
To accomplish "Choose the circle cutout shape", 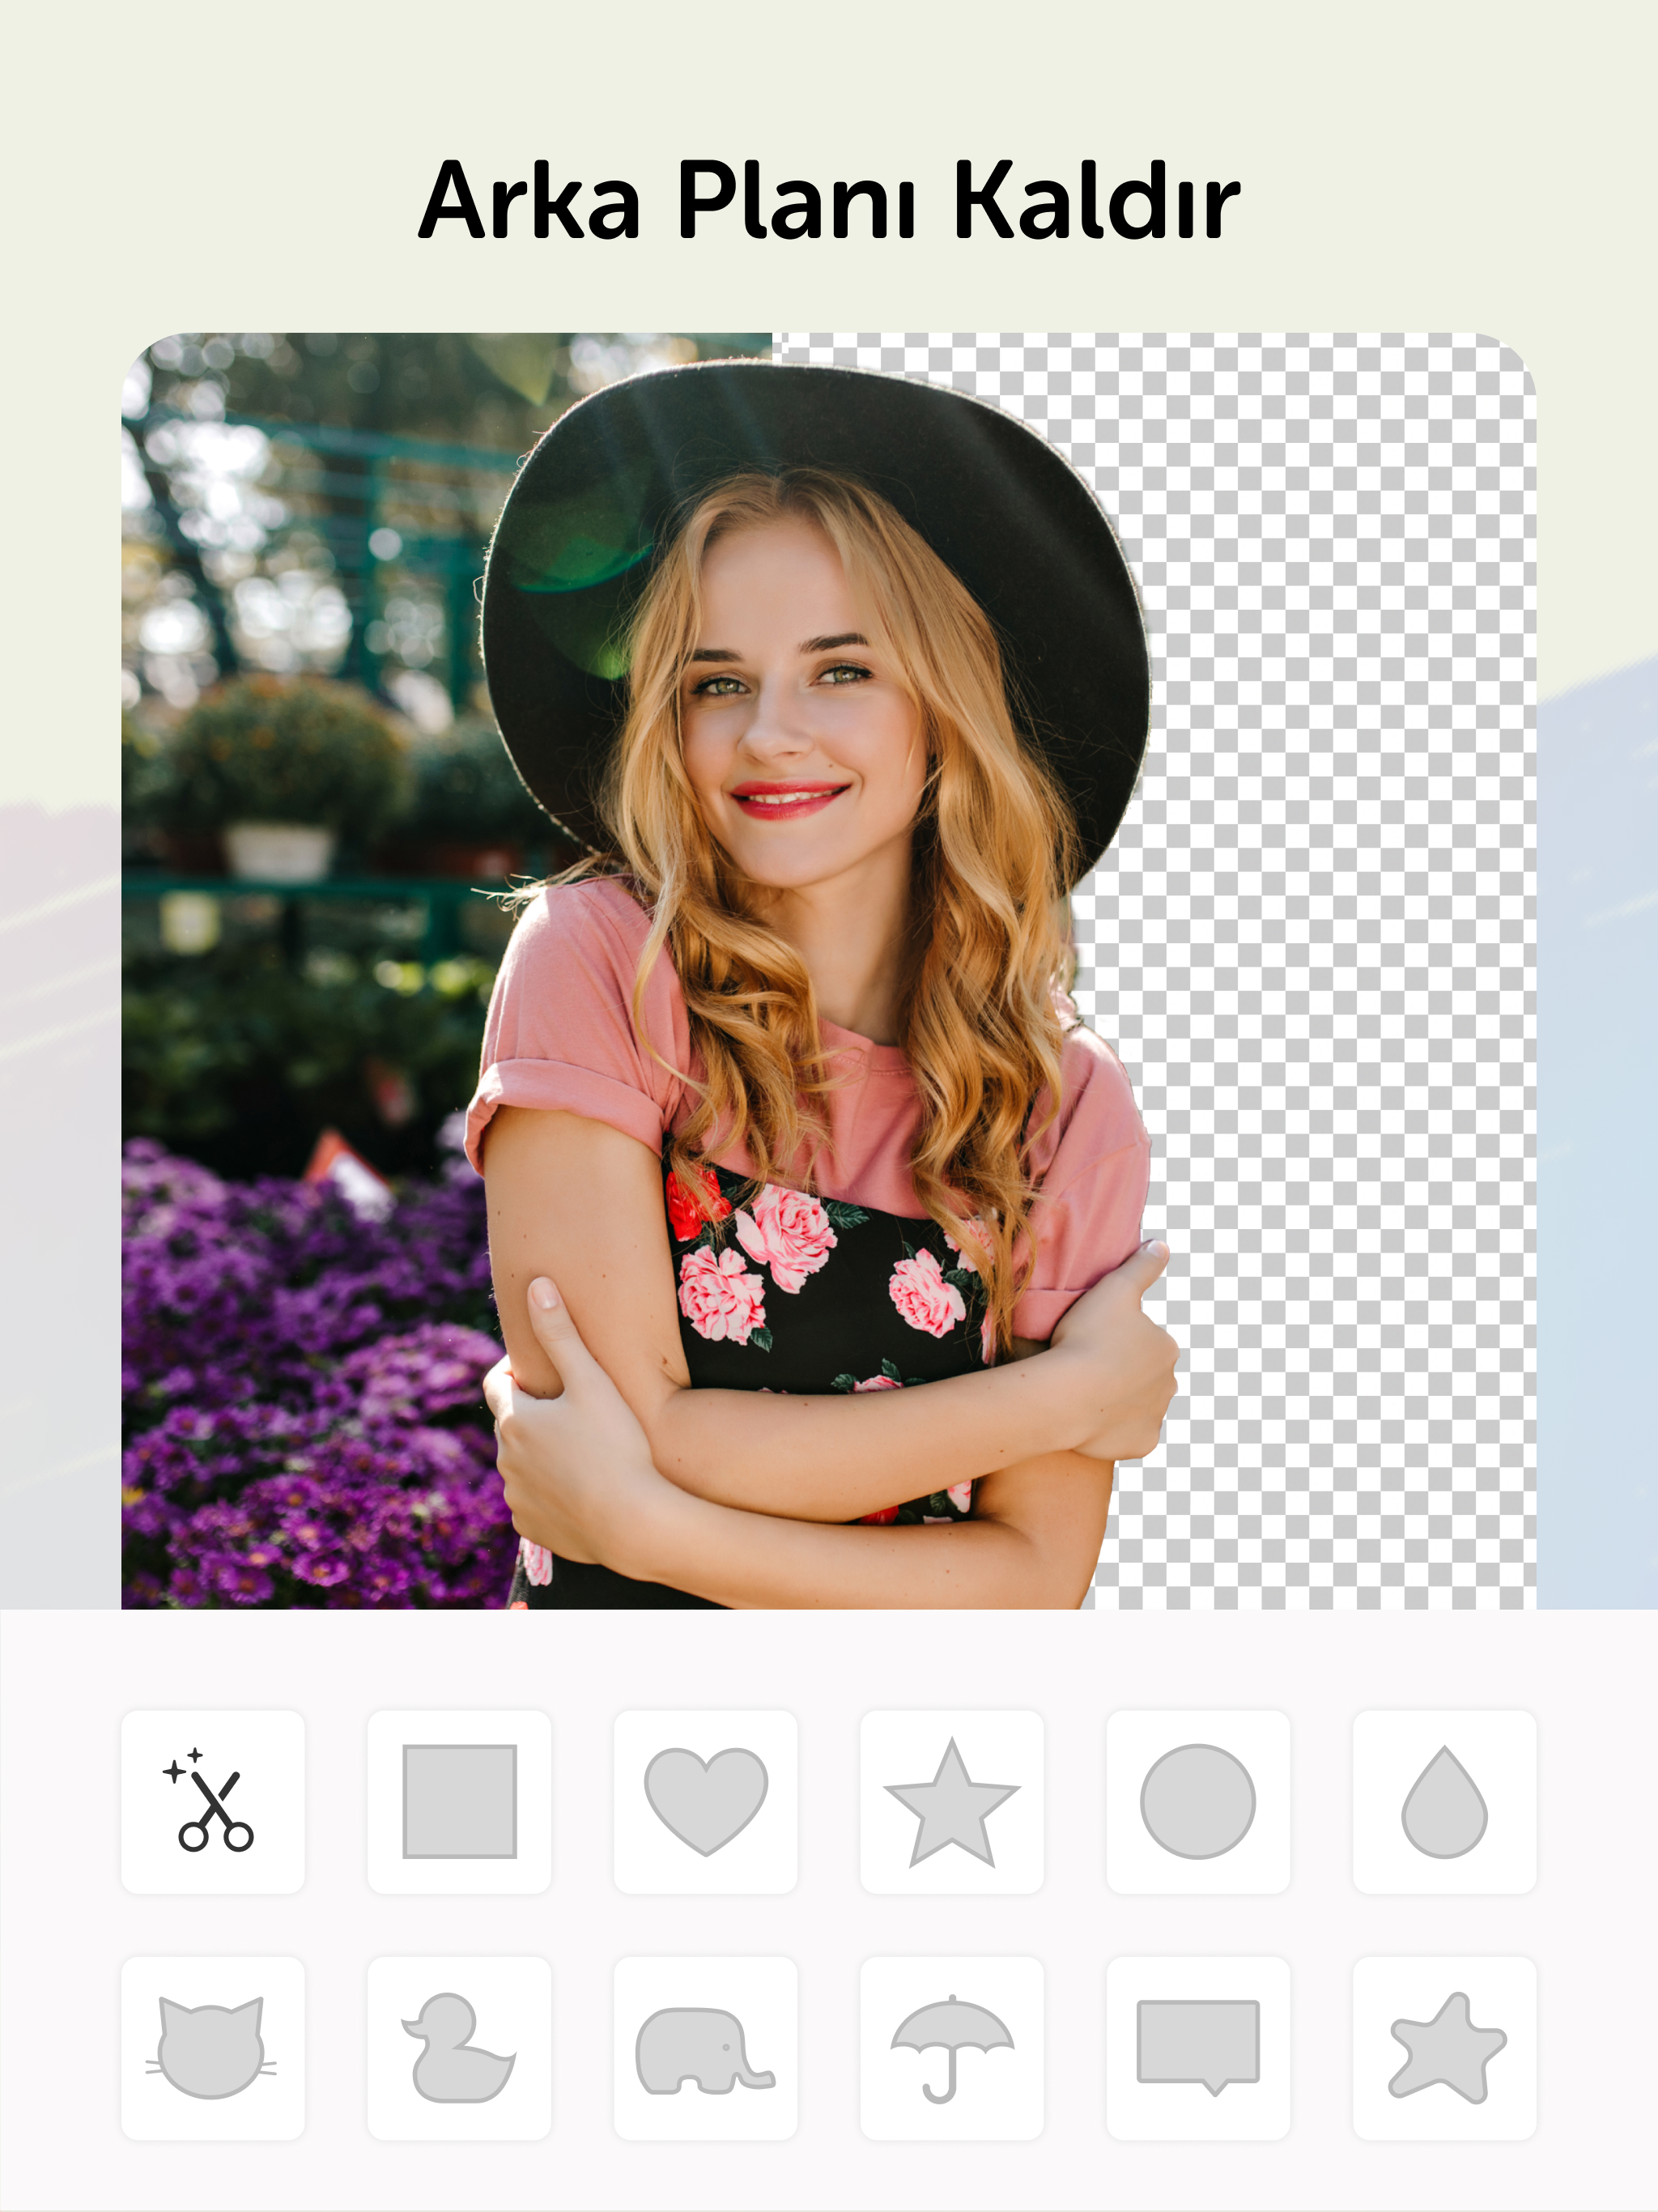I will pos(1197,1801).
